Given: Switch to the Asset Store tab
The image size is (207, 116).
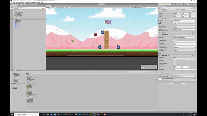Looking at the screenshot, I should pos(55,6).
